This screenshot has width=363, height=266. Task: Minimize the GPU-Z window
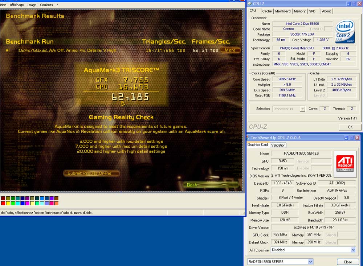[346, 138]
